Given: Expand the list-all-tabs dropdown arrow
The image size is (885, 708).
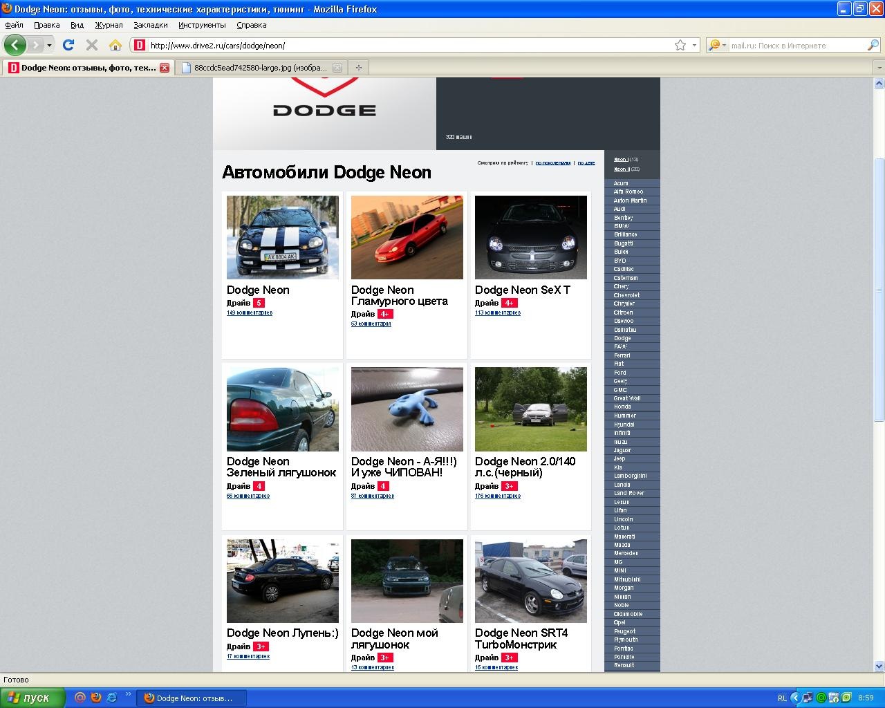Looking at the screenshot, I should pyautogui.click(x=879, y=68).
